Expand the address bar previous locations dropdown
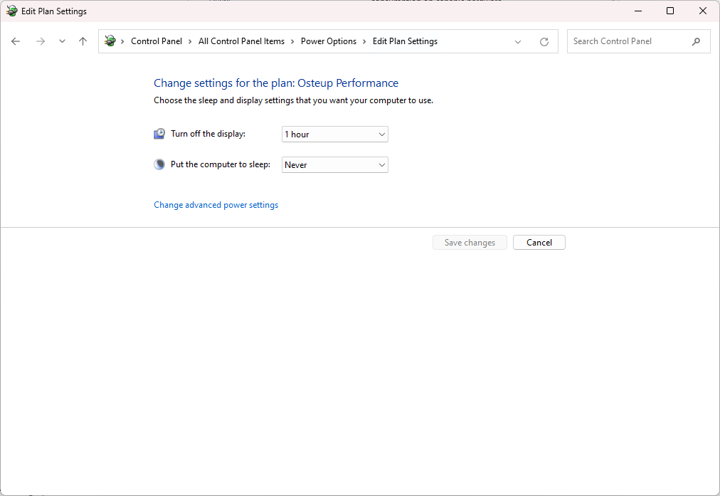 (518, 42)
